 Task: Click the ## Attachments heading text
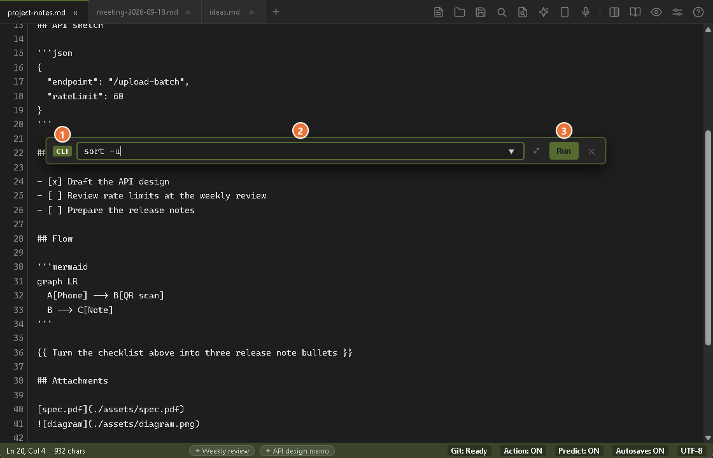point(73,380)
